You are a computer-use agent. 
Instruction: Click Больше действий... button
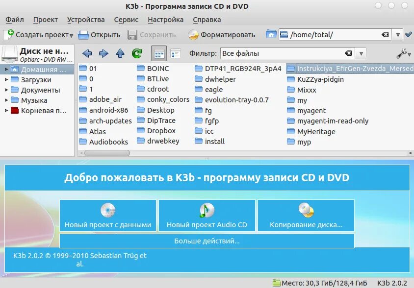point(207,241)
